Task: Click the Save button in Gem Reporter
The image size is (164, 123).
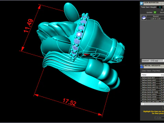Action: click(x=162, y=12)
